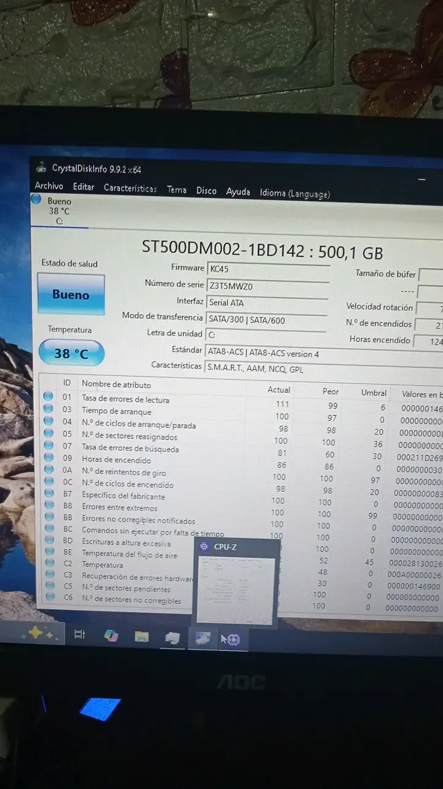Viewport: 443px width, 789px height.
Task: Select the row text Errores entre extremos
Action: (119, 507)
